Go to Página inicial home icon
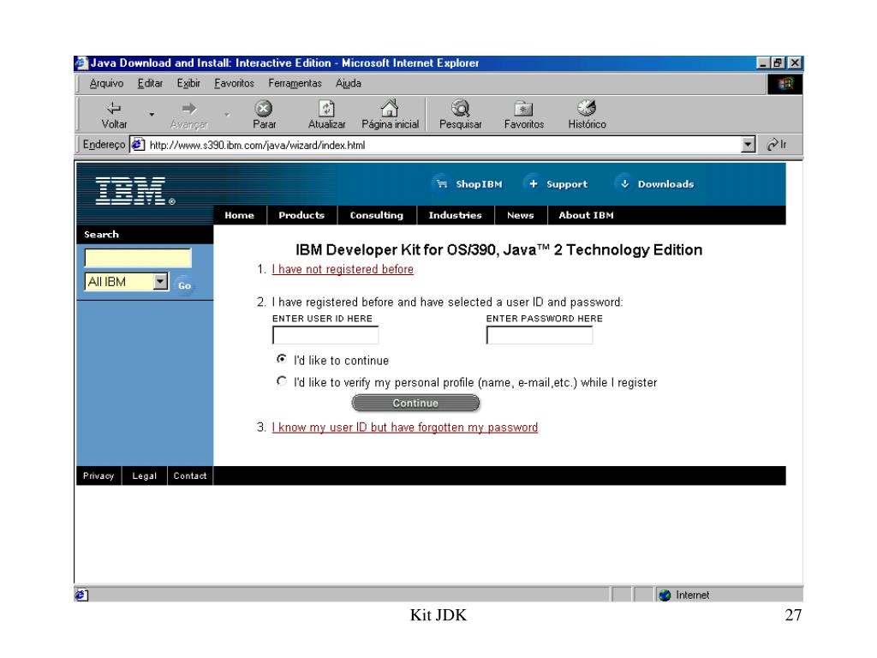 click(390, 107)
